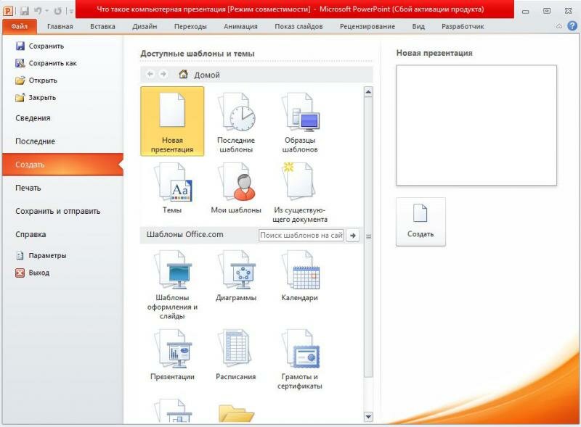Click the scroll down arrow of templates list
Image resolution: width=581 pixels, height=427 pixels.
[368, 417]
